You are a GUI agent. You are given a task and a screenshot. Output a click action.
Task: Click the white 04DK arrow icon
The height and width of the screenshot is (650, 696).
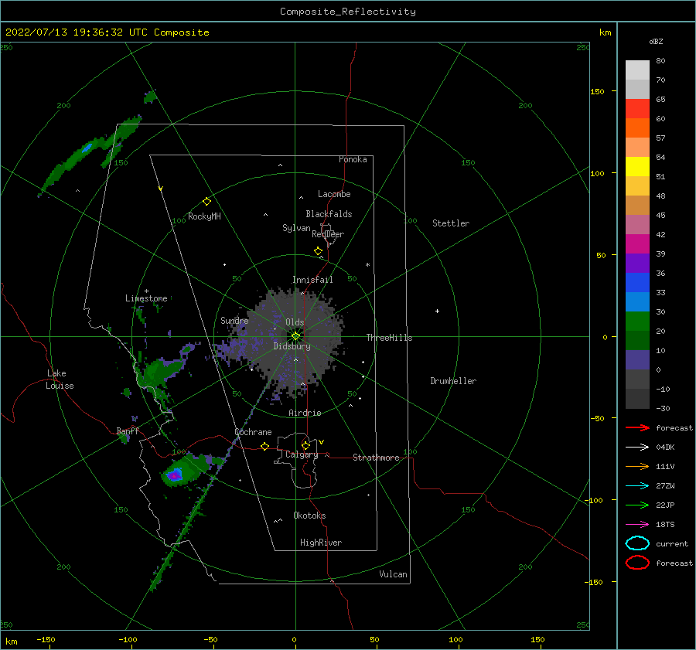point(637,447)
